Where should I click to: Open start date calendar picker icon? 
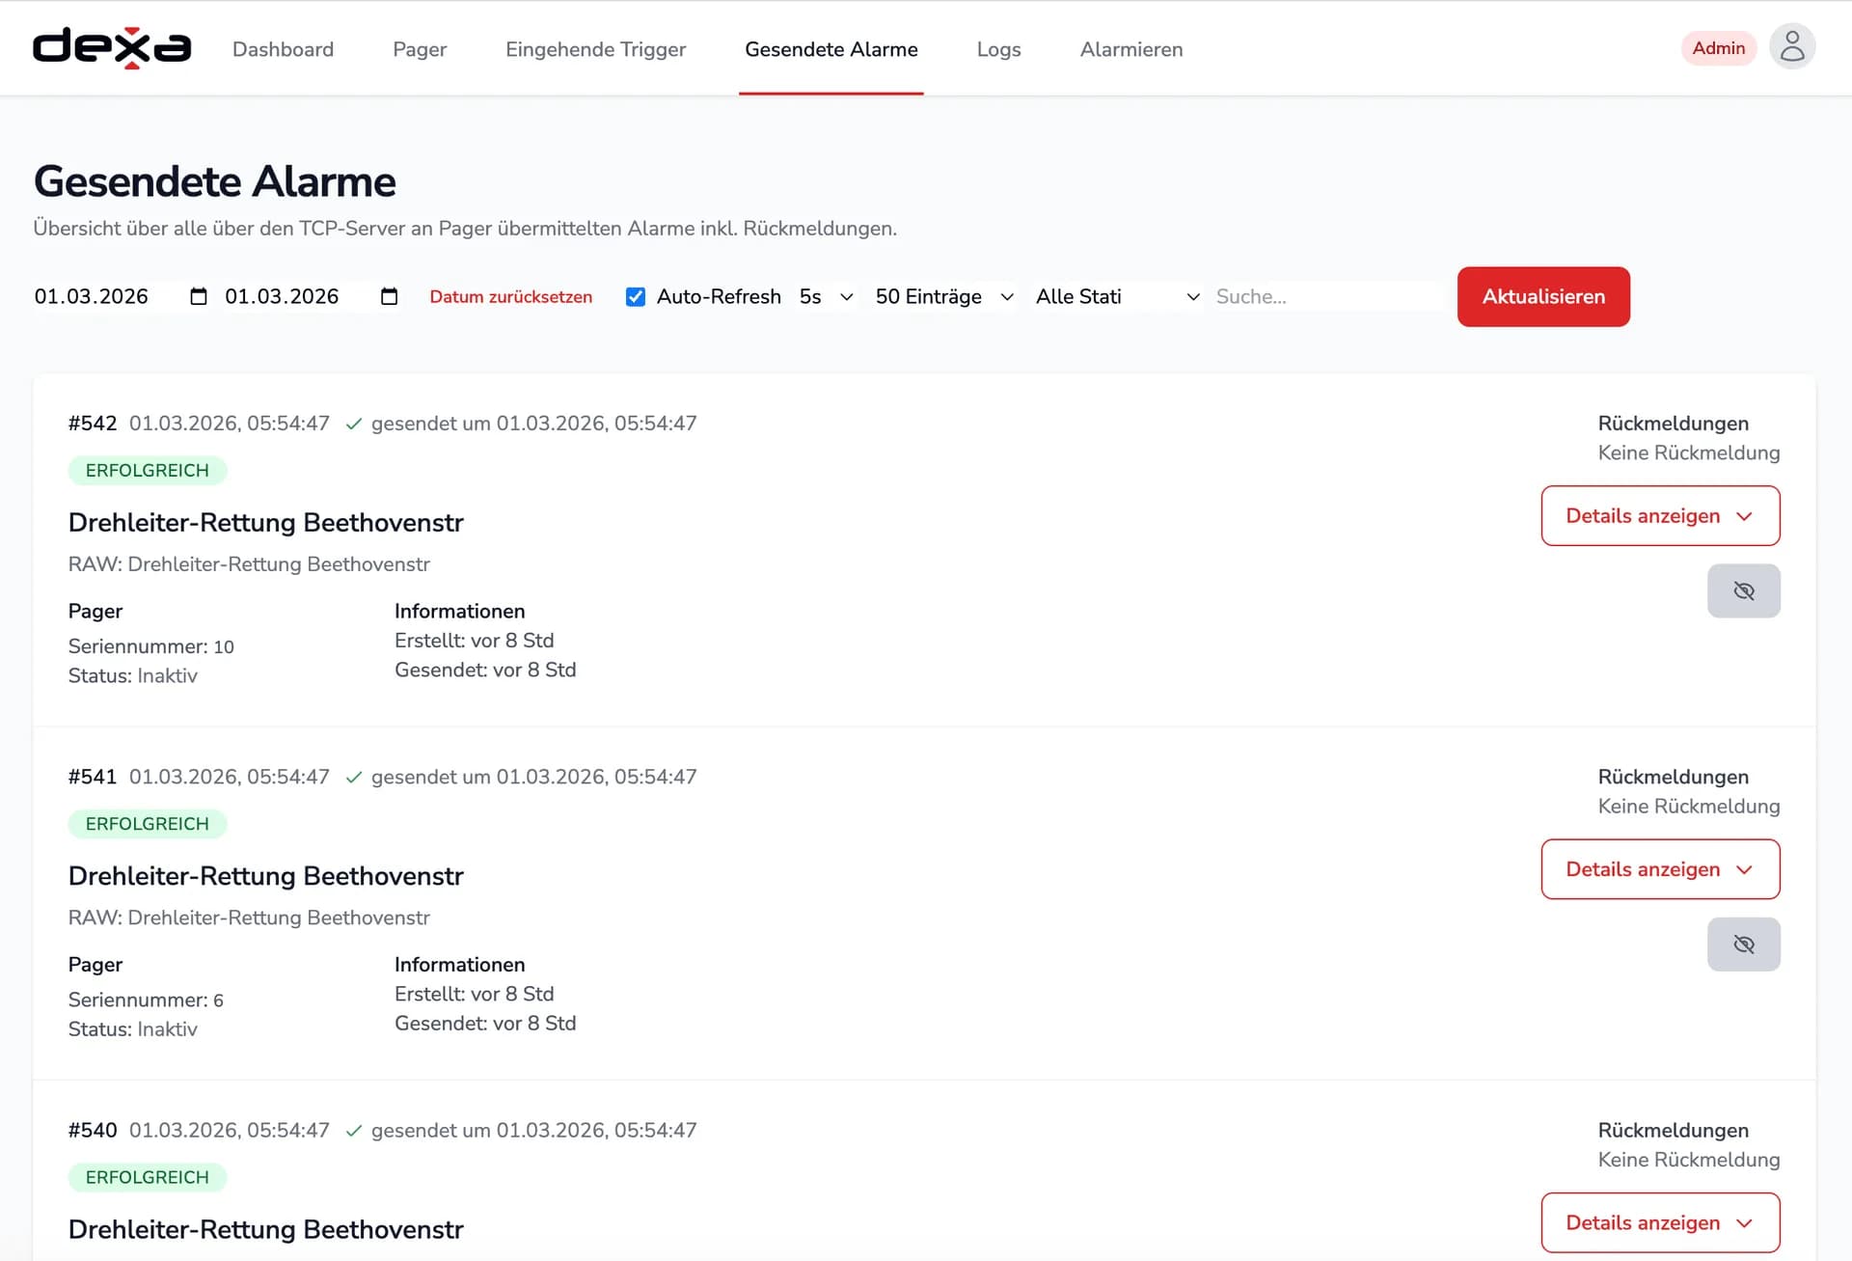tap(199, 297)
